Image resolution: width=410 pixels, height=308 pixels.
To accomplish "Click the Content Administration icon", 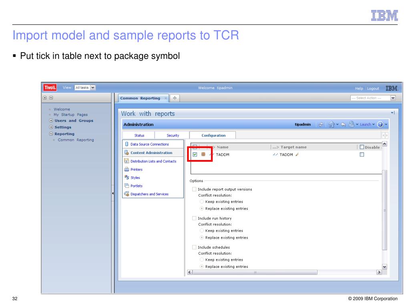I will click(127, 152).
